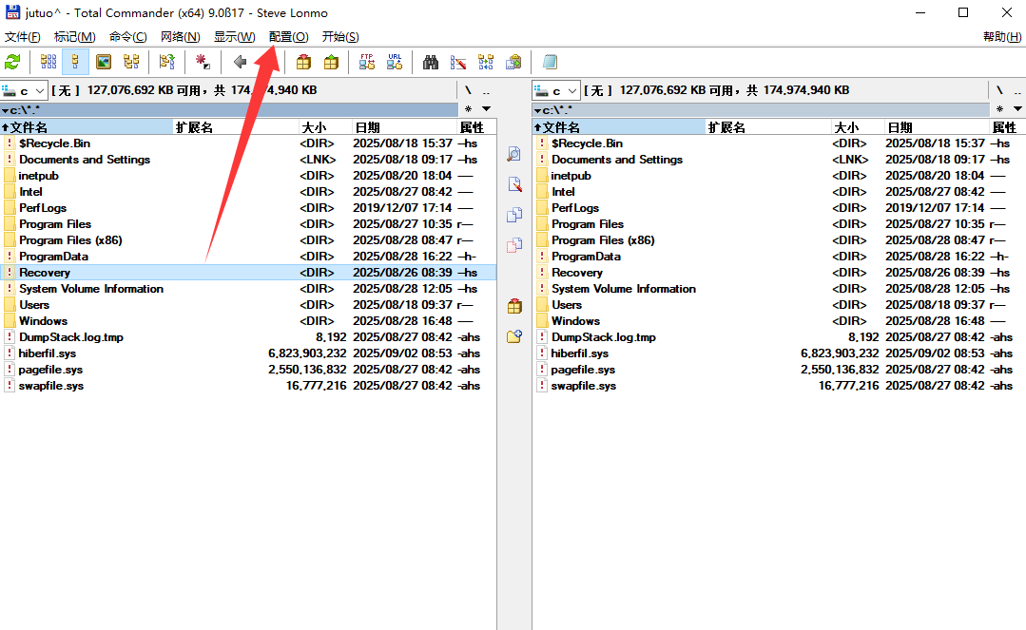Open file search with the binoculars icon
The width and height of the screenshot is (1026, 630).
click(431, 62)
